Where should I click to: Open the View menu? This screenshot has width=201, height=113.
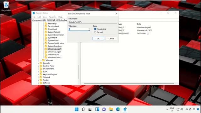(45, 17)
